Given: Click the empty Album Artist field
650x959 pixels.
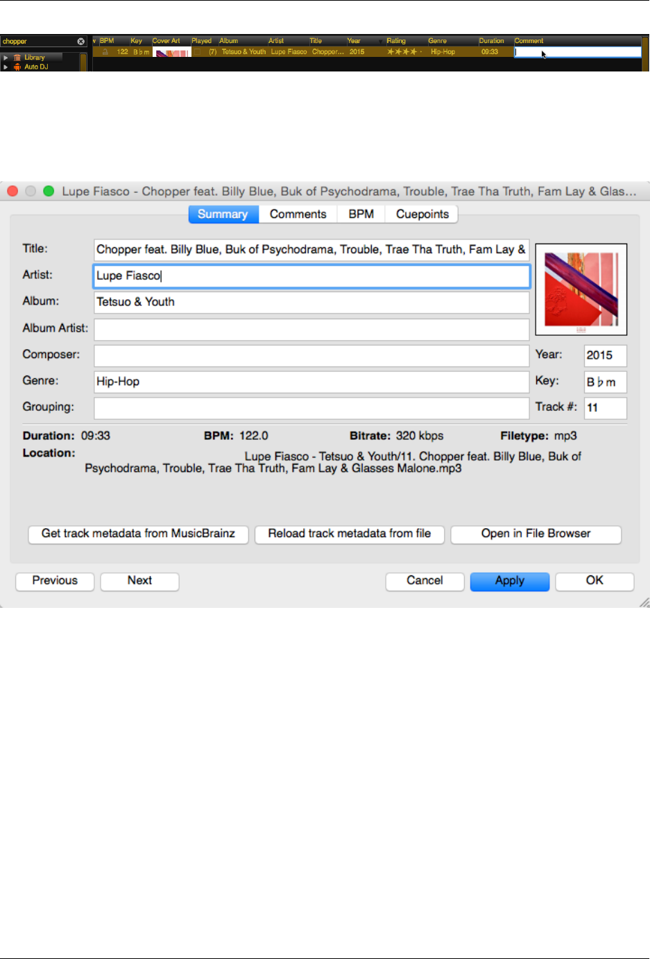Looking at the screenshot, I should 311,329.
